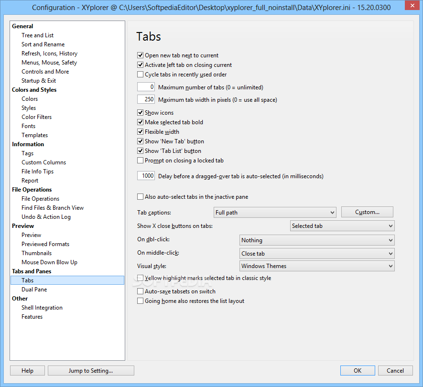Open the Visual style 'Windows Themes' dropdown
The width and height of the screenshot is (423, 387).
pos(317,266)
